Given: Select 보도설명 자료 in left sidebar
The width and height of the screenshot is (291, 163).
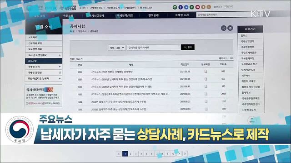Looking at the screenshot, I should (44, 49).
